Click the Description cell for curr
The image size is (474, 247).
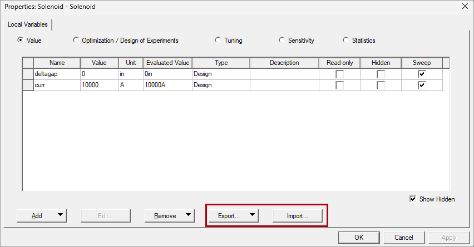[284, 85]
